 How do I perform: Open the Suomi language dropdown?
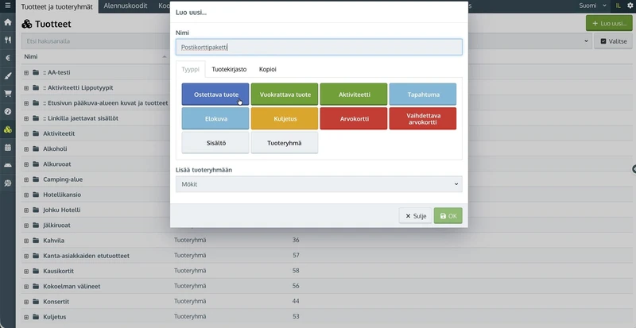592,6
